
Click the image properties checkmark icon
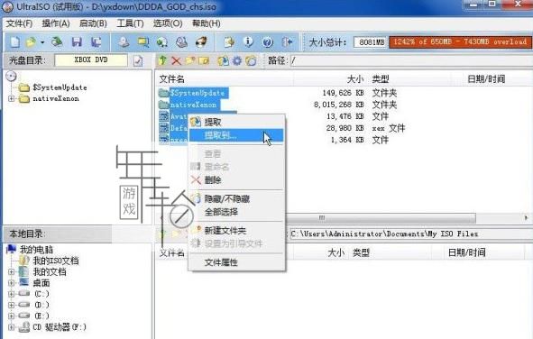tap(138, 61)
